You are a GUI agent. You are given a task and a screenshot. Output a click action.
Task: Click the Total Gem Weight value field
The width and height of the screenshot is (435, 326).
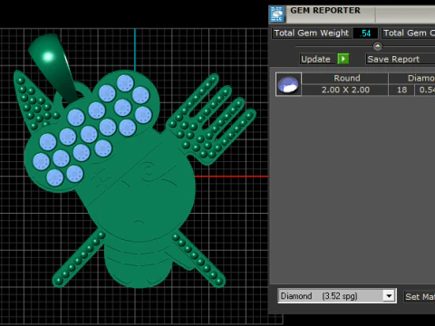click(x=365, y=33)
